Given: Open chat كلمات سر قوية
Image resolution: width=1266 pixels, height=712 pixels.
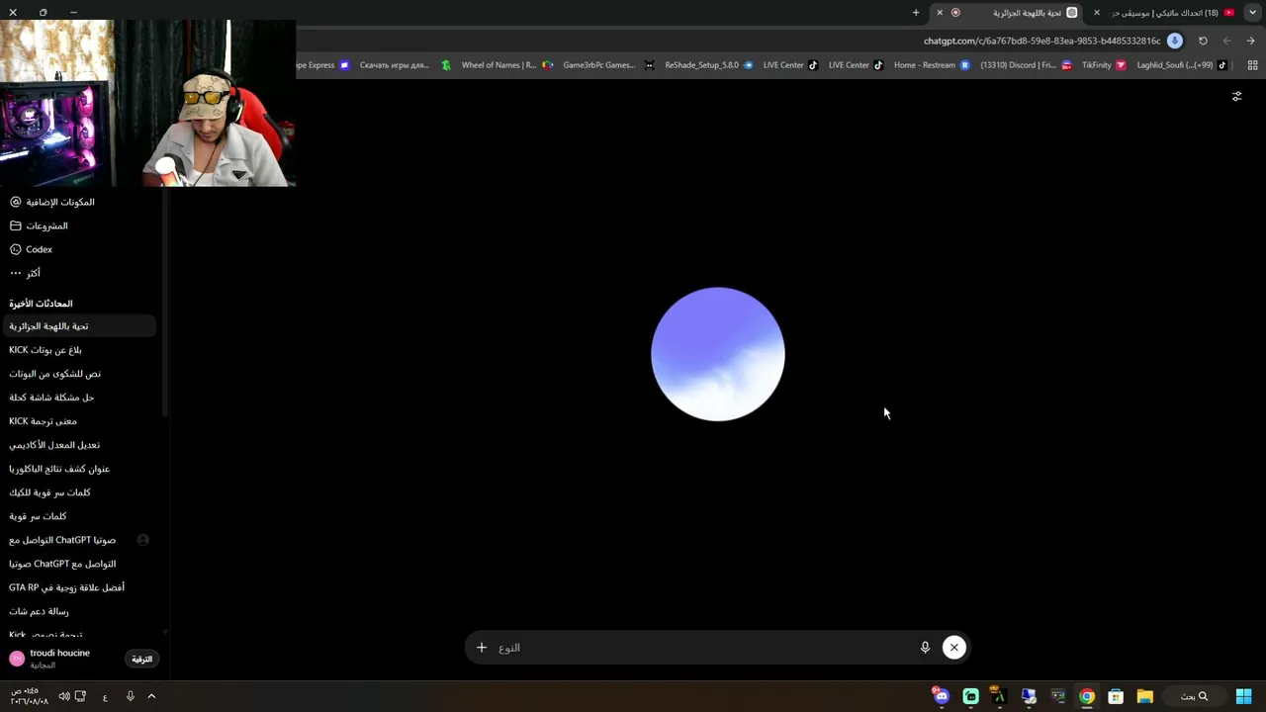Looking at the screenshot, I should (x=78, y=516).
